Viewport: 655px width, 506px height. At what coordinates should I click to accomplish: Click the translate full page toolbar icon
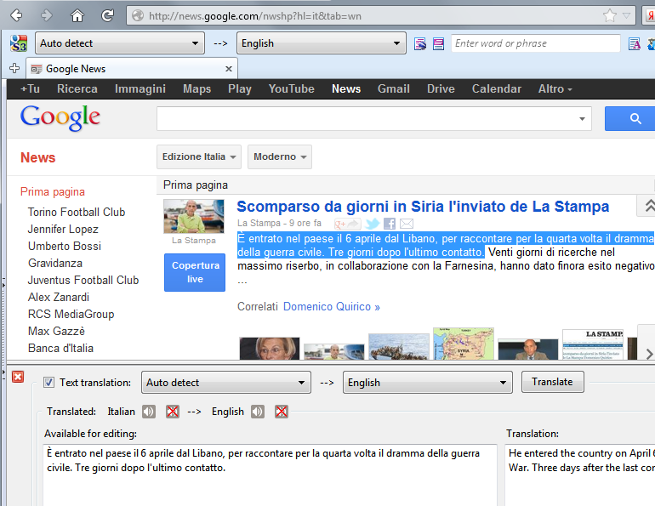click(x=438, y=43)
